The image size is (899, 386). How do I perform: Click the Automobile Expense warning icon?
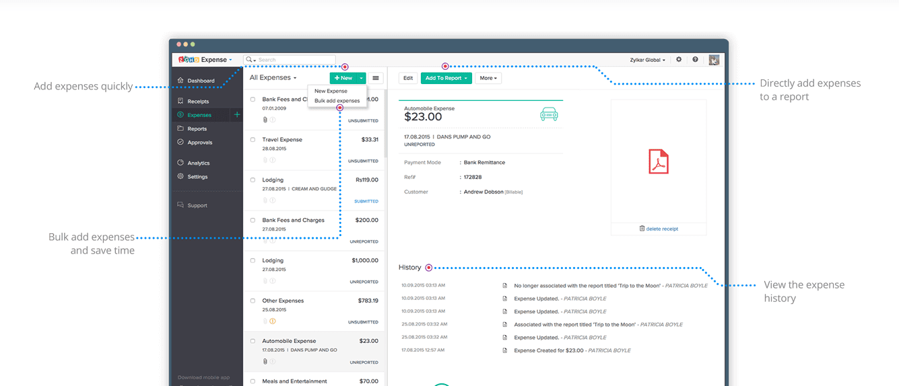(x=273, y=361)
